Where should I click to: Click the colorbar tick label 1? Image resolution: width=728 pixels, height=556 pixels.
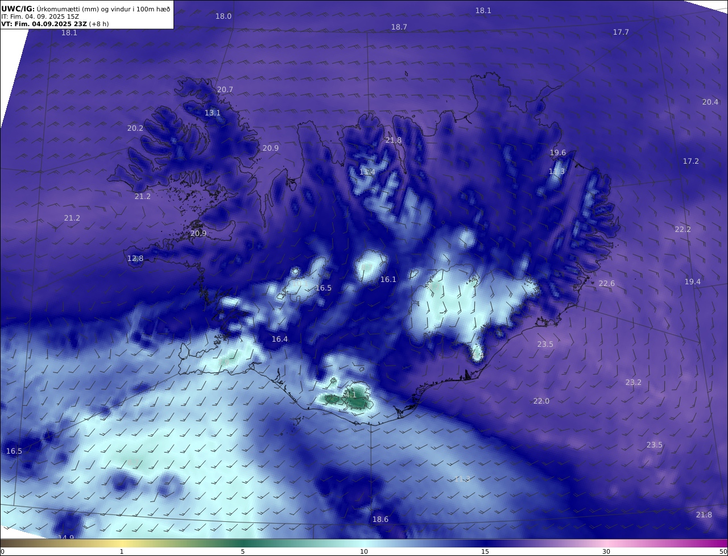coord(122,551)
